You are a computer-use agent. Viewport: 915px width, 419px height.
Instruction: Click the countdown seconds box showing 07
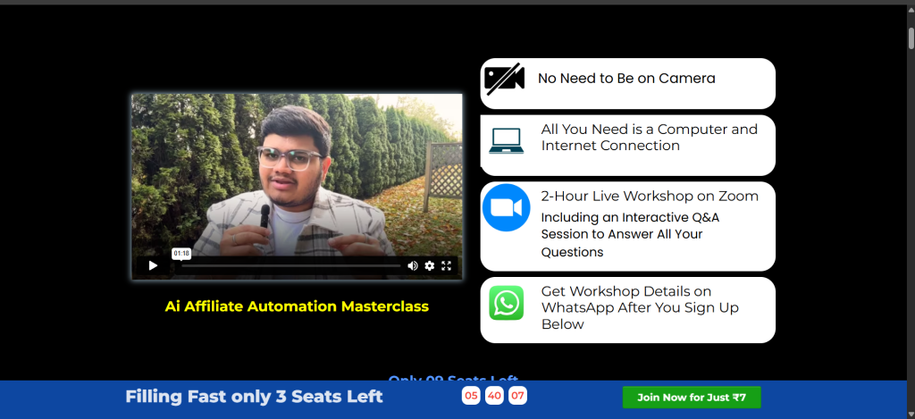click(x=518, y=396)
